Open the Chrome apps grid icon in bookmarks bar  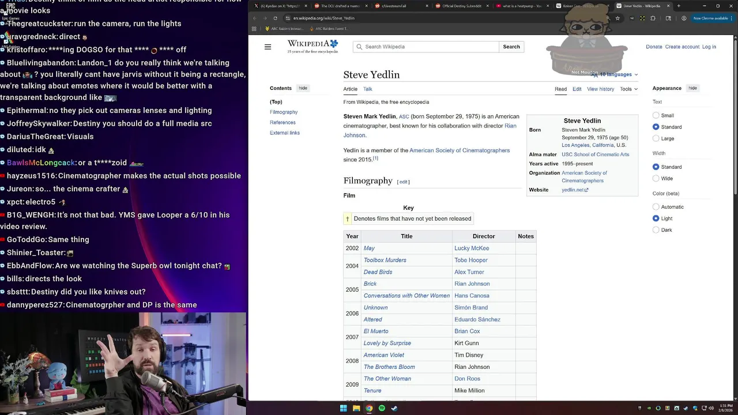pos(254,28)
